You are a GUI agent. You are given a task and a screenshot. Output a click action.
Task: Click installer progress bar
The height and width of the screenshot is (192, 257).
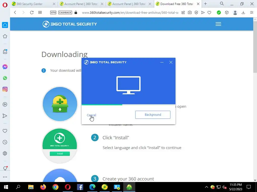coord(128,105)
